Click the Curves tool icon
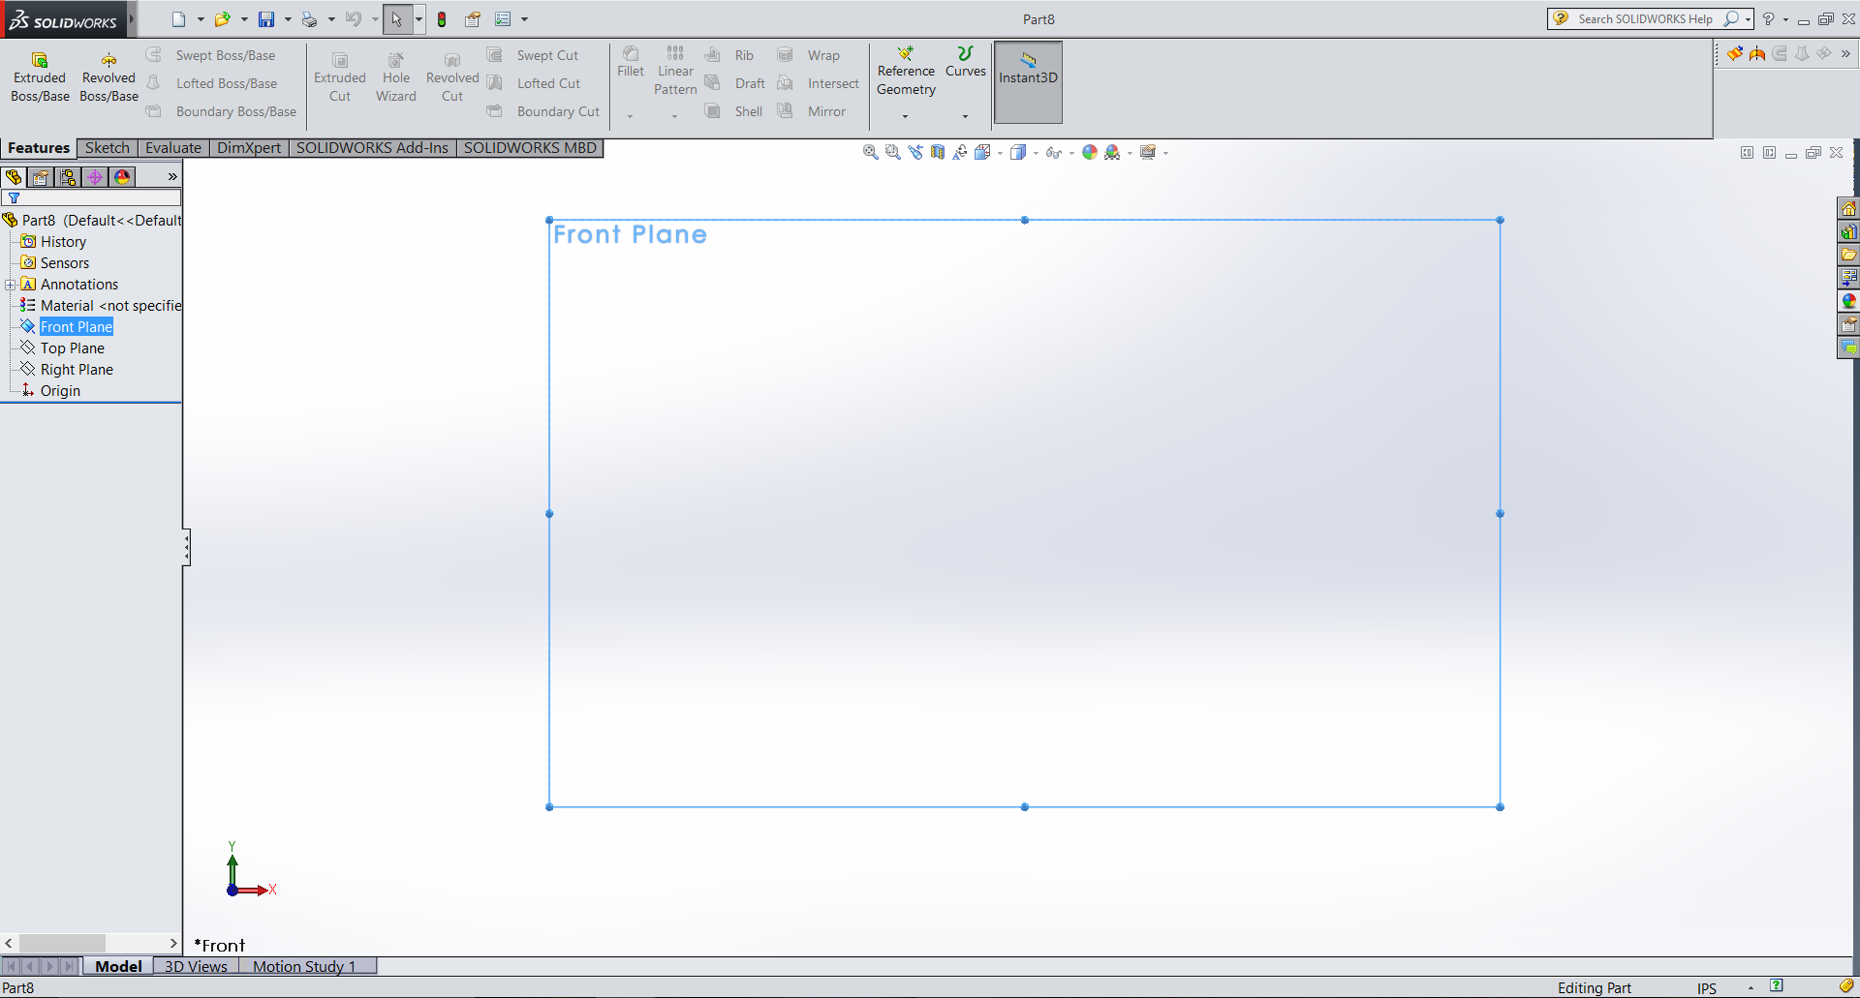The width and height of the screenshot is (1860, 998). (965, 54)
